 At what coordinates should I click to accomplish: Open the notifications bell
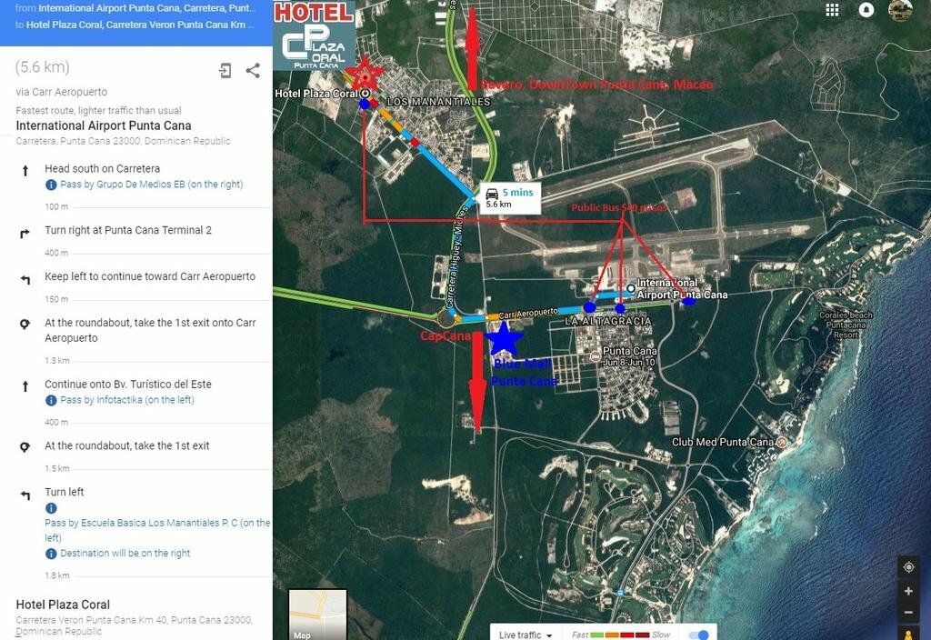click(866, 10)
